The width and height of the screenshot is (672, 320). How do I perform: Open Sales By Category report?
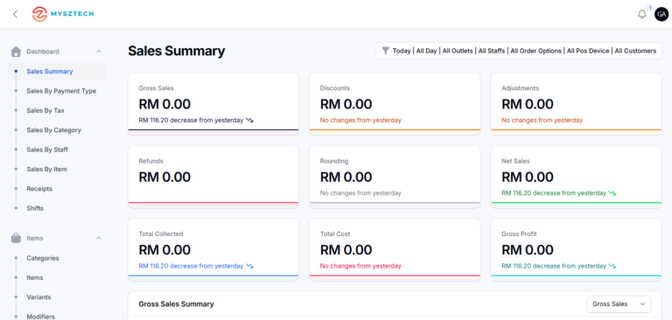[x=53, y=130]
